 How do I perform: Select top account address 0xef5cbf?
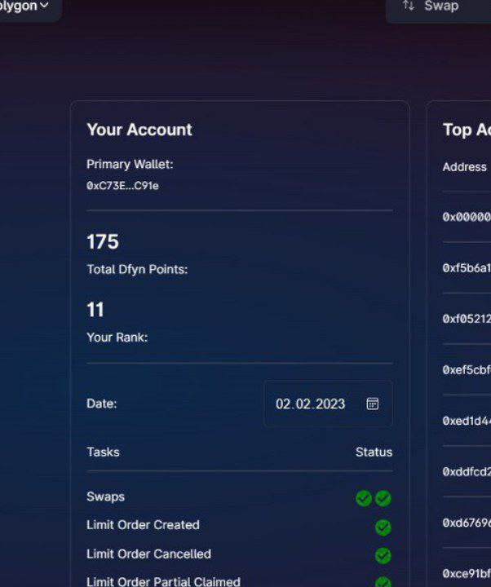pos(467,370)
